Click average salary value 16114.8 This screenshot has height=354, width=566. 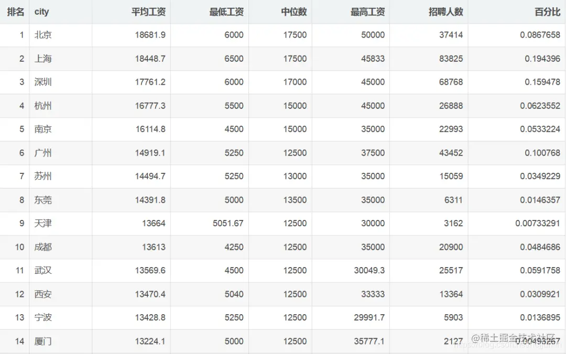(150, 129)
